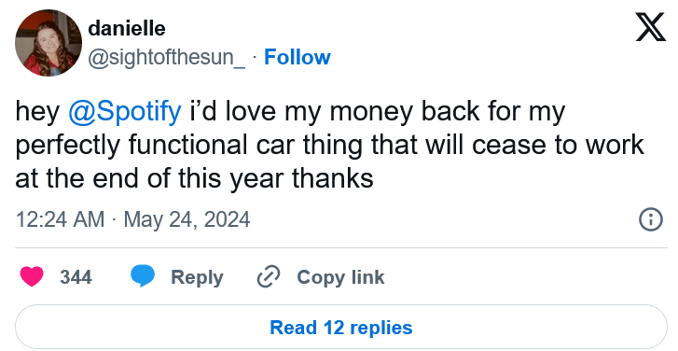
Task: Open the display name danielle
Action: (x=127, y=29)
